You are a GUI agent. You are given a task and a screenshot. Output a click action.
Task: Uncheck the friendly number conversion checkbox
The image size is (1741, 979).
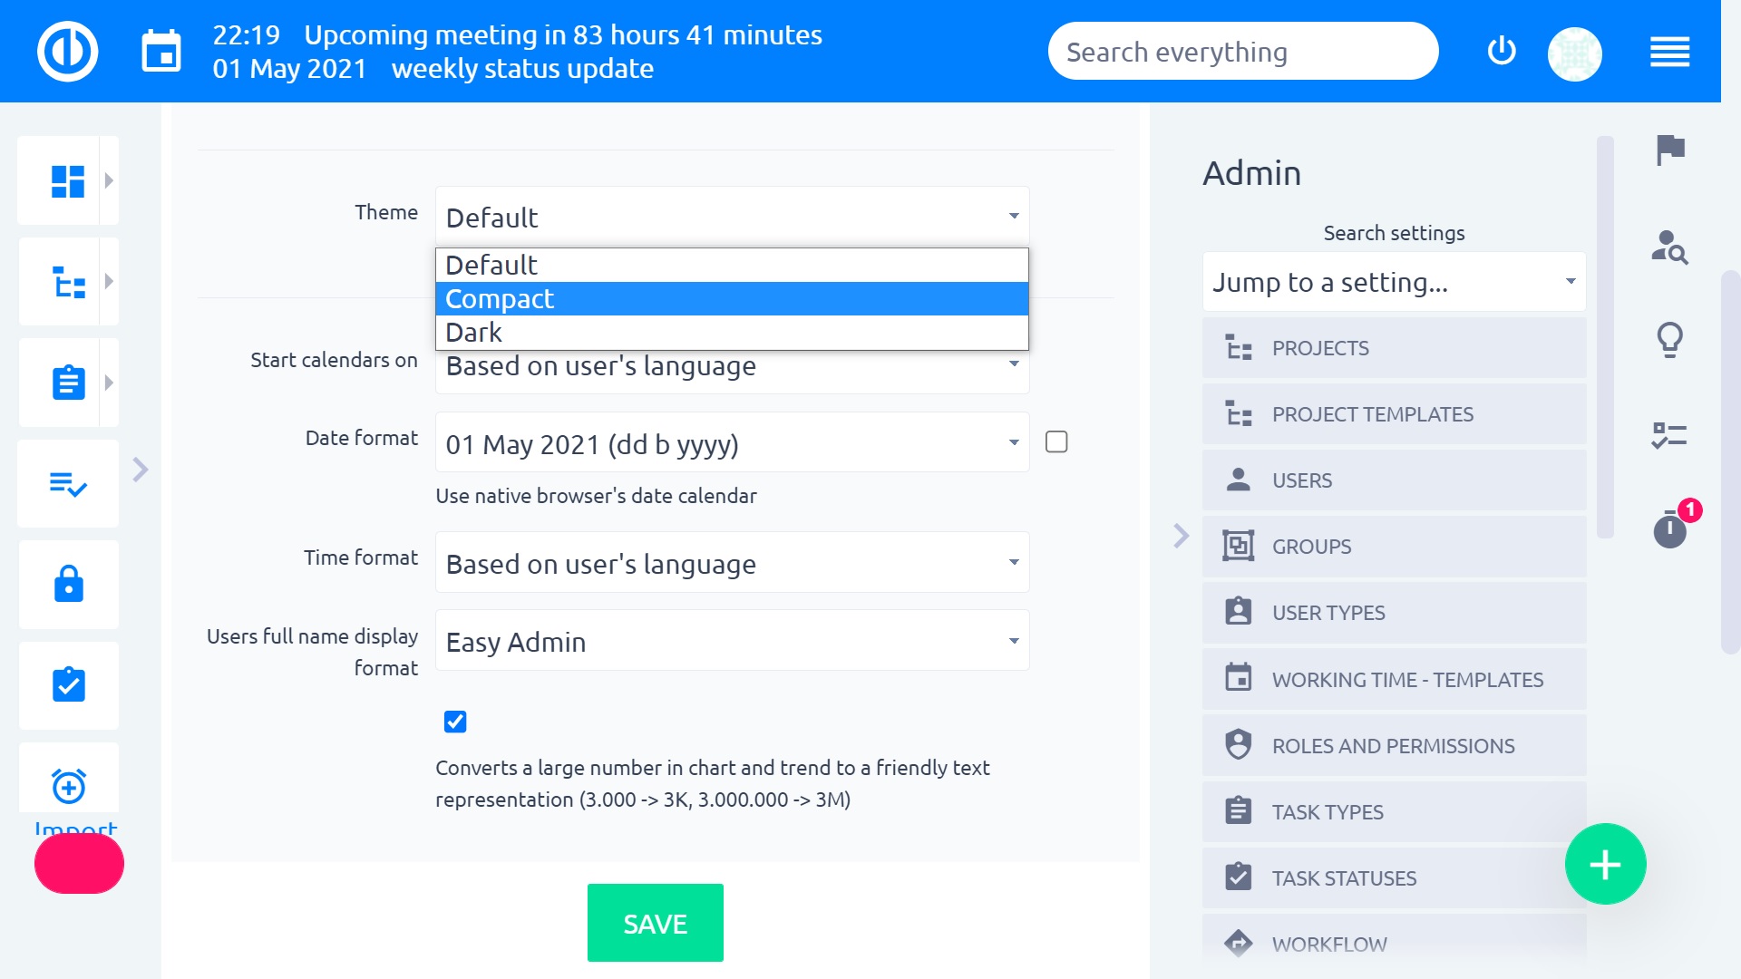coord(455,722)
